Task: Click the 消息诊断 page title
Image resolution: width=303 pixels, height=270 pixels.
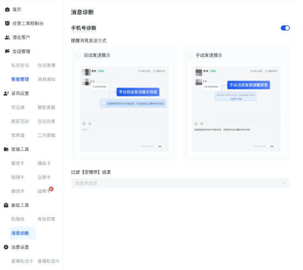Action: point(82,12)
